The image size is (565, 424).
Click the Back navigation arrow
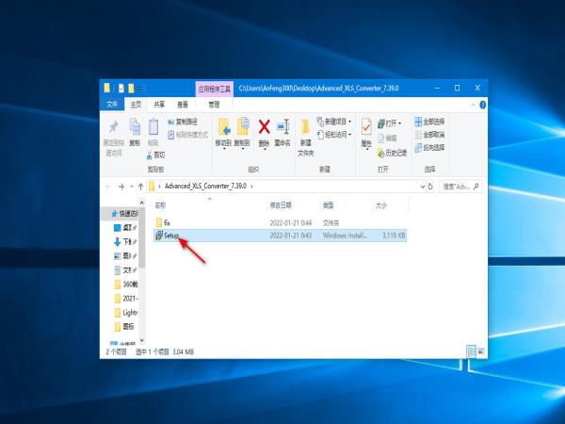(x=108, y=187)
